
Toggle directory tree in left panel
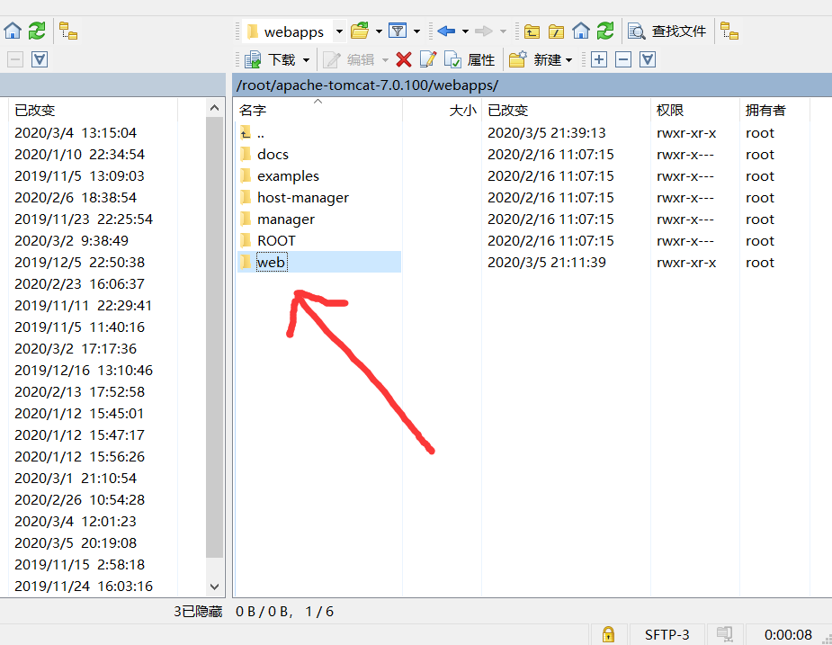pos(68,31)
